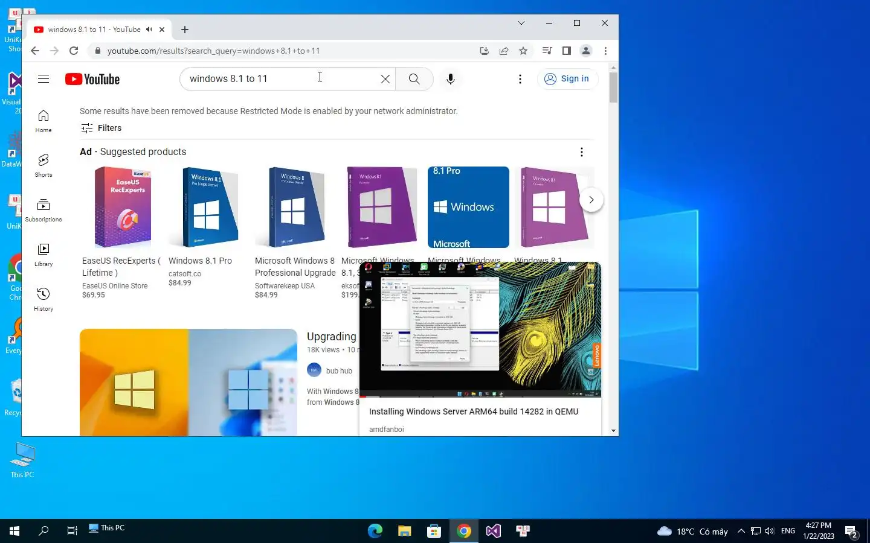Open YouTube settings three-dot menu

520,79
